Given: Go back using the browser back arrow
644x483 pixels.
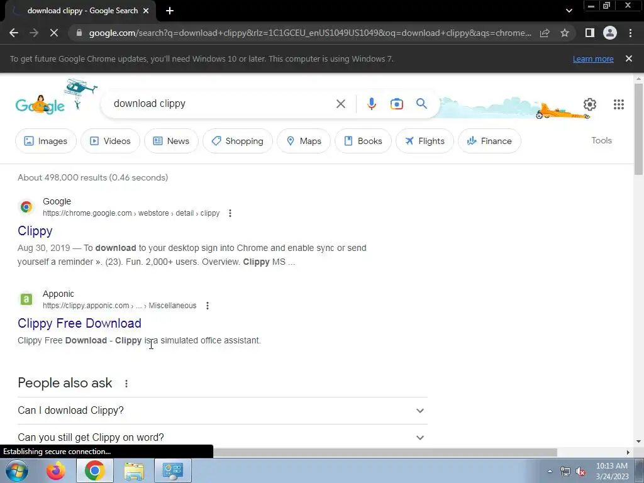Looking at the screenshot, I should click(14, 33).
